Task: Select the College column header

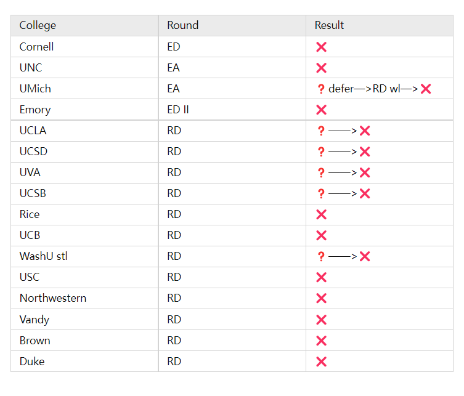Action: pyautogui.click(x=84, y=26)
